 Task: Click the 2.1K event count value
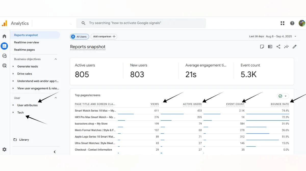pos(241,111)
